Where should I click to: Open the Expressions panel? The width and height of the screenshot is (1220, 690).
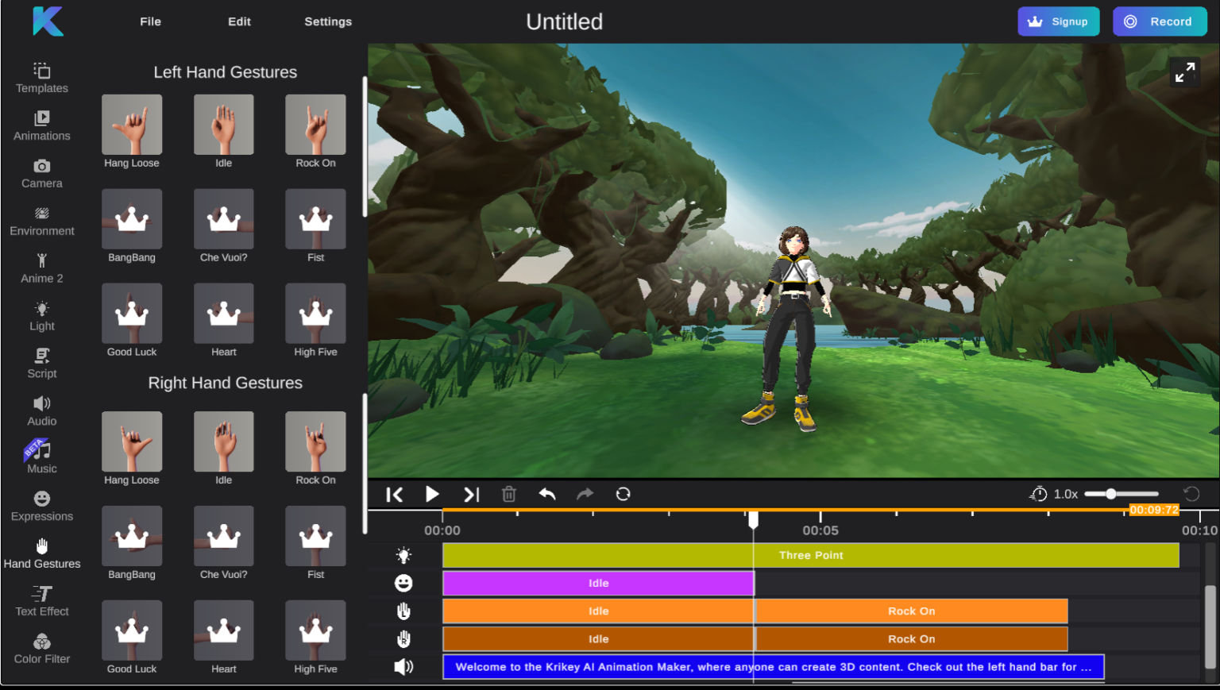(41, 505)
